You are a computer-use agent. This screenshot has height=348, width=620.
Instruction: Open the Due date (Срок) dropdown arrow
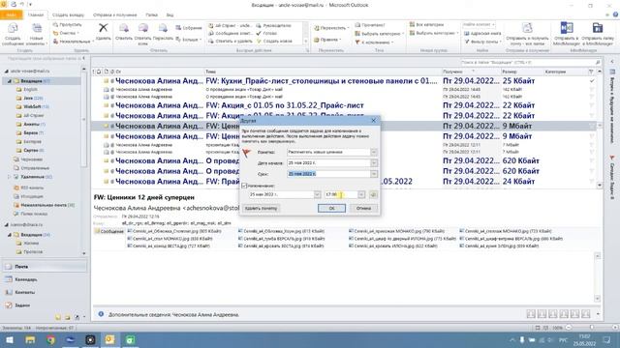click(x=374, y=174)
